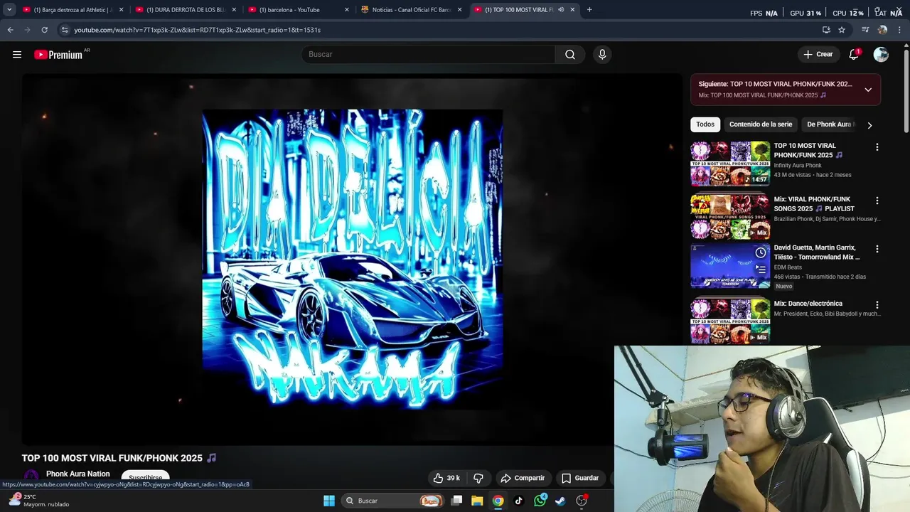910x512 pixels.
Task: Select the Todos filter chip
Action: (705, 124)
